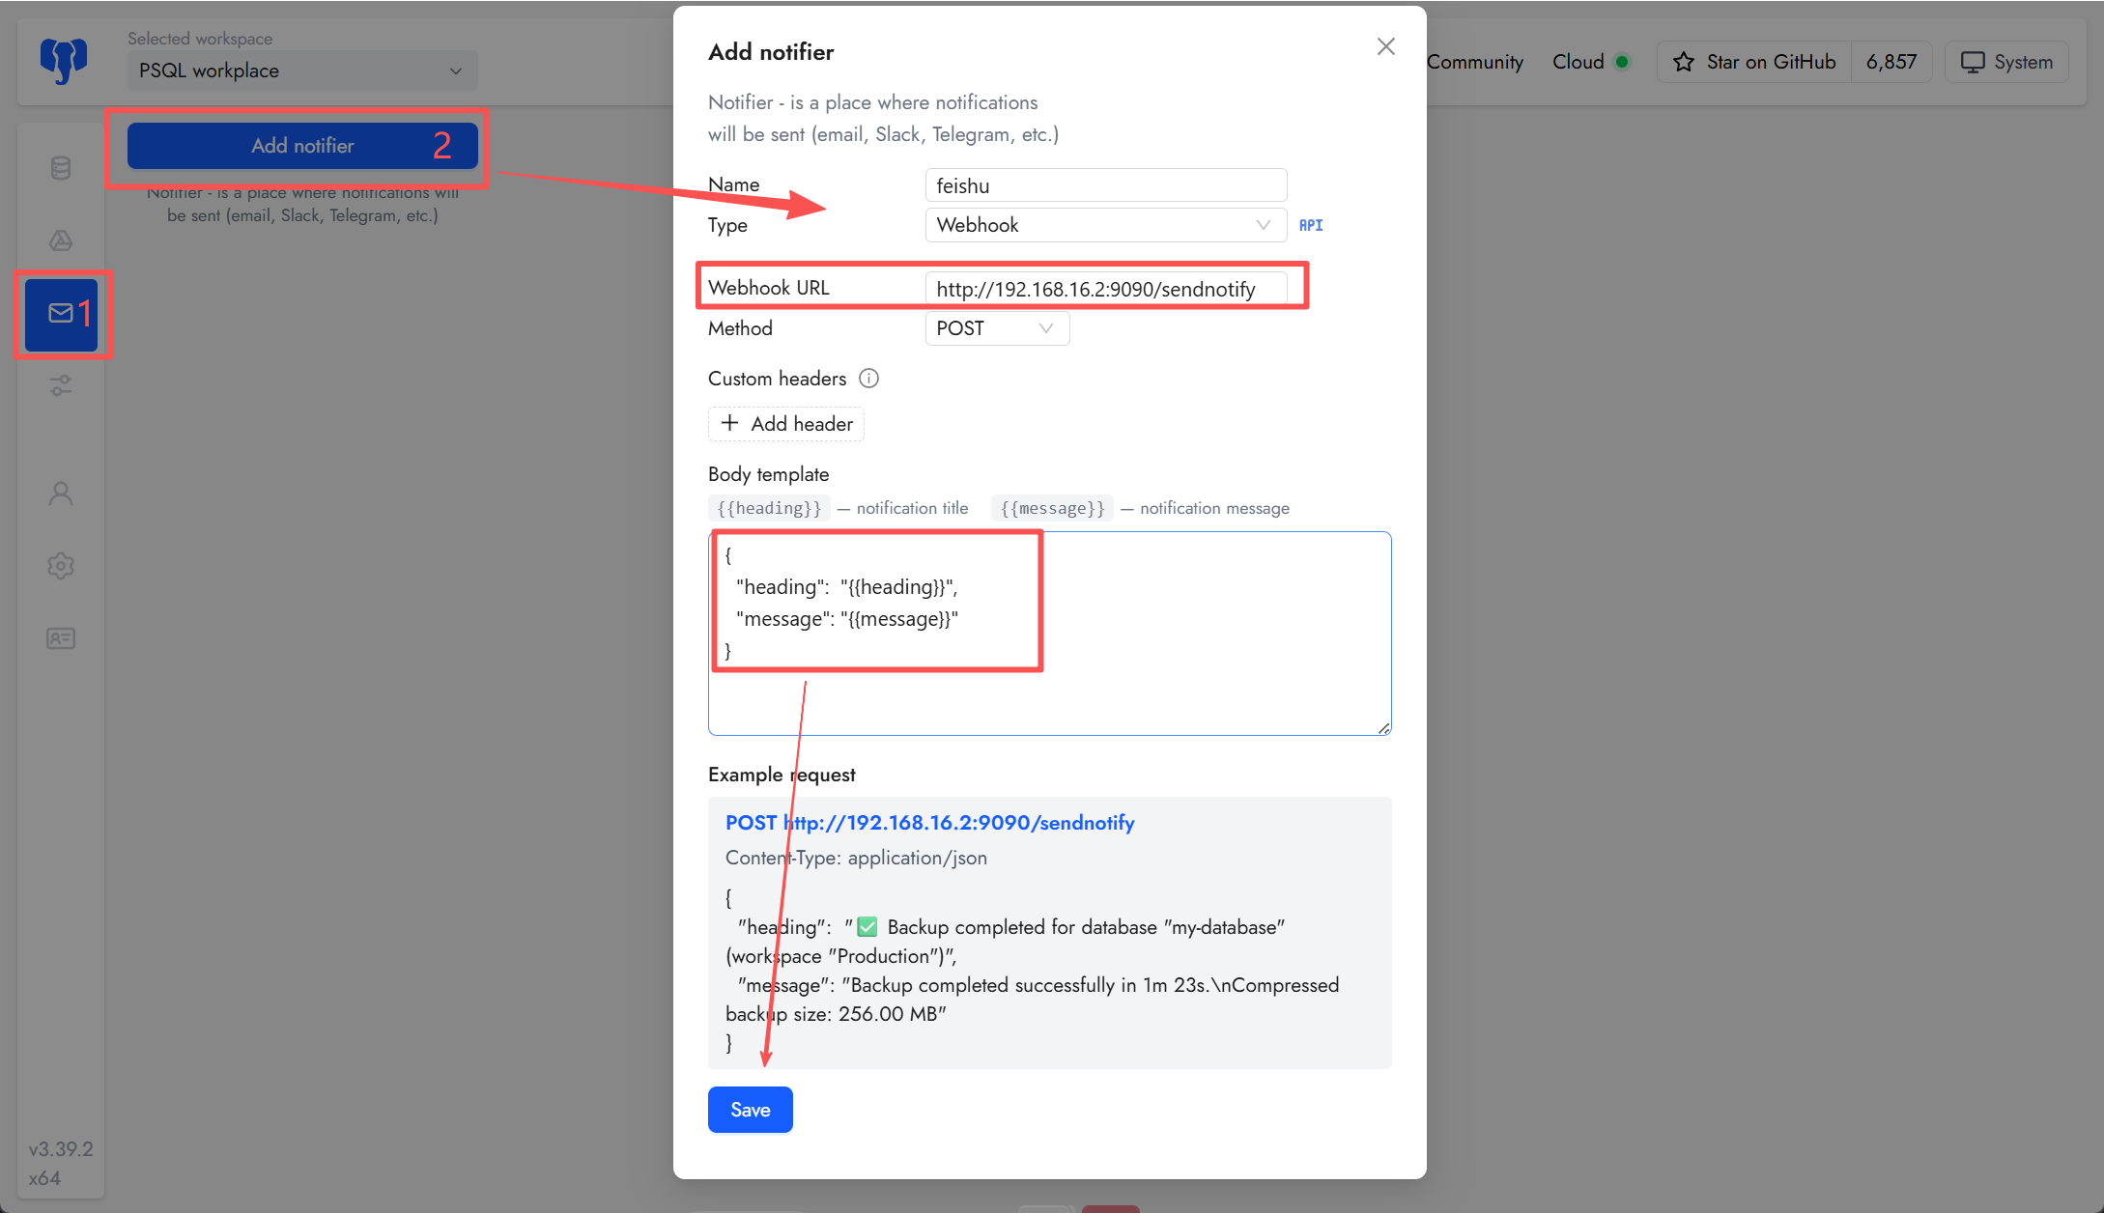Focus the Name input field
This screenshot has height=1213, width=2104.
point(1105,185)
